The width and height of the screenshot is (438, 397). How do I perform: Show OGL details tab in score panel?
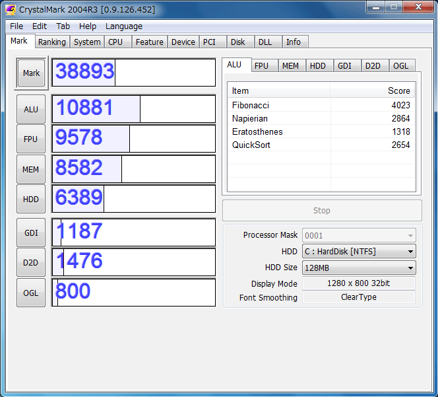point(401,66)
